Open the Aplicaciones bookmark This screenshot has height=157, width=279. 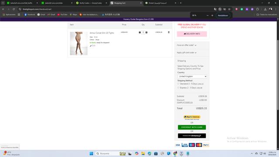9,14
